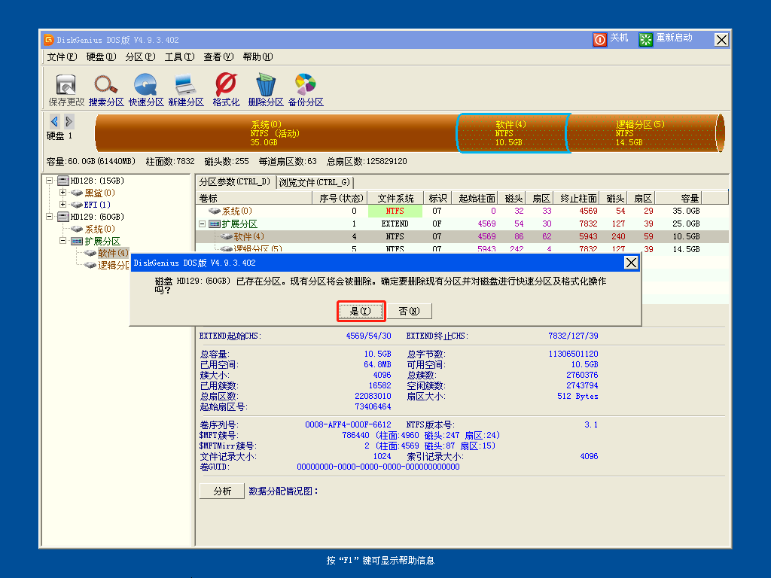771x578 pixels.
Task: Confirm with the 是(Y) button
Action: click(361, 311)
